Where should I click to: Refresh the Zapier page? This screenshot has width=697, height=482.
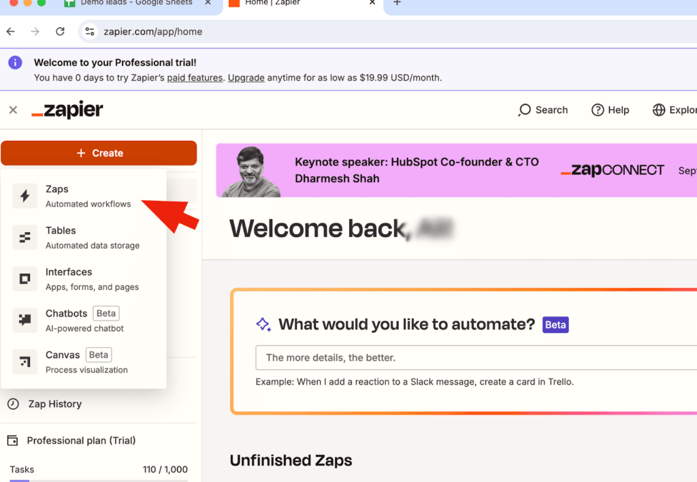tap(60, 31)
